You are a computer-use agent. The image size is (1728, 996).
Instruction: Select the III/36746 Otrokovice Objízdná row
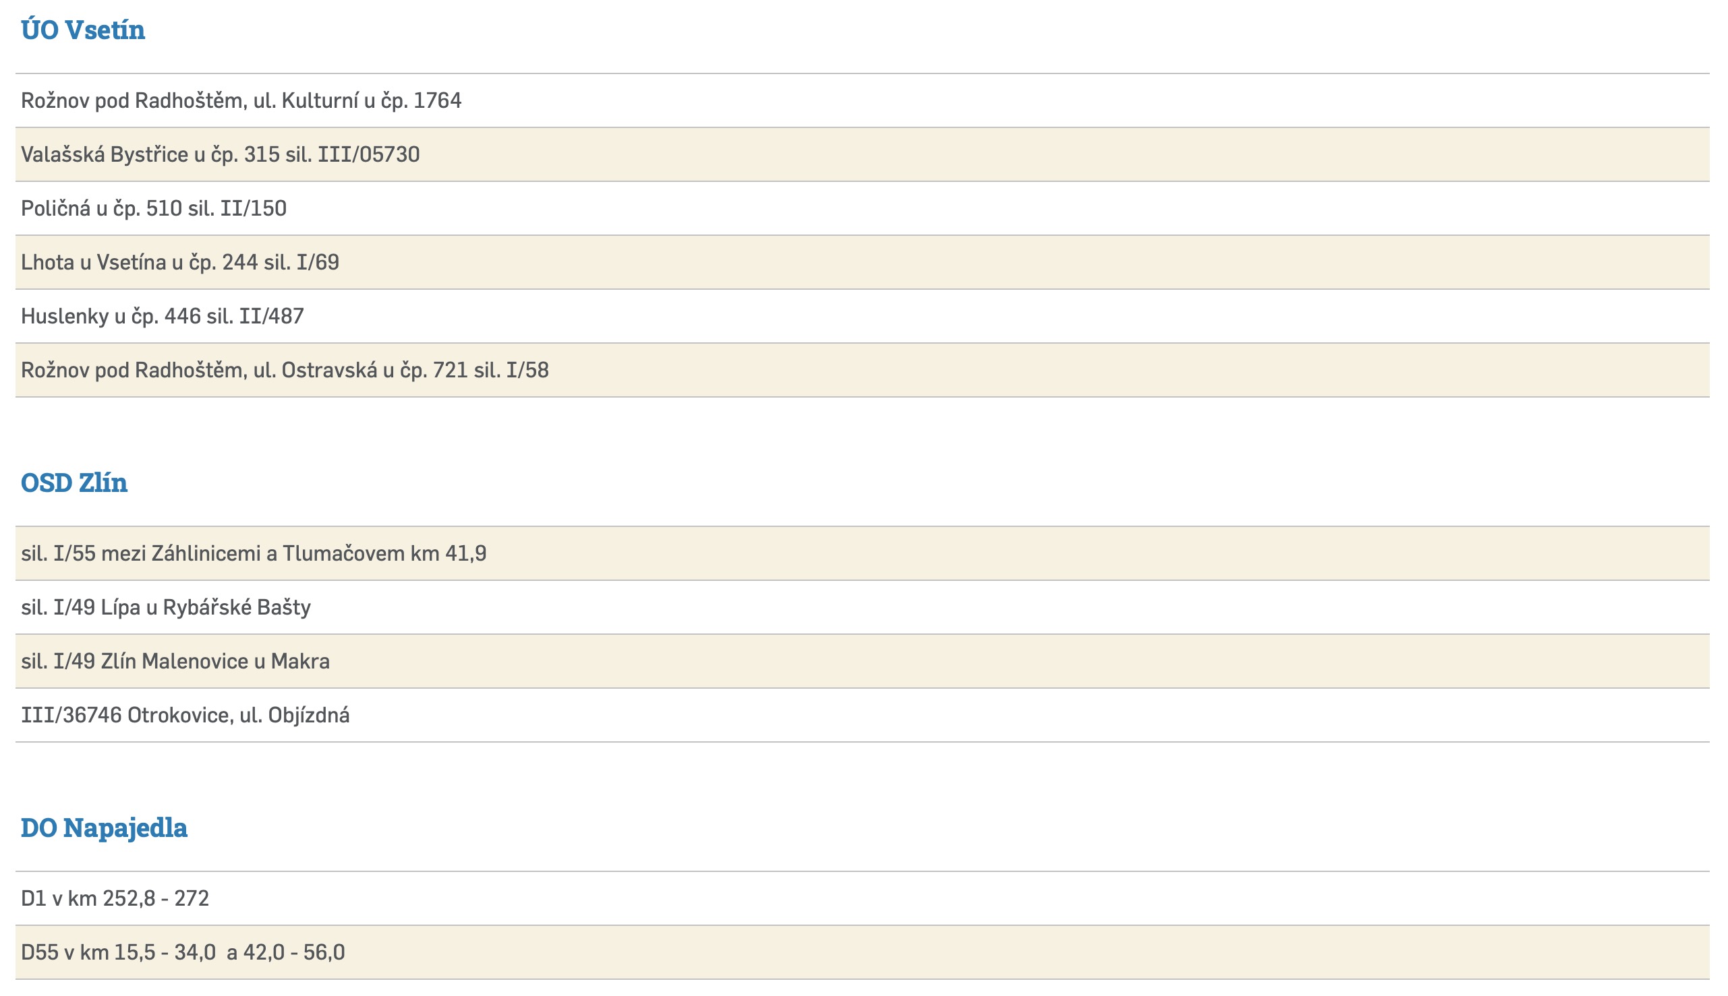(185, 716)
